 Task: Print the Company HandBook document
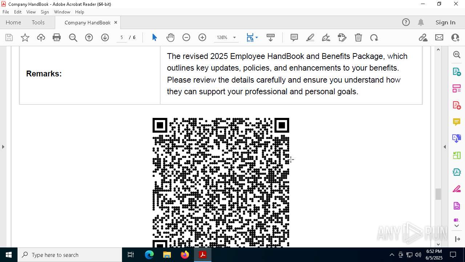pyautogui.click(x=57, y=37)
